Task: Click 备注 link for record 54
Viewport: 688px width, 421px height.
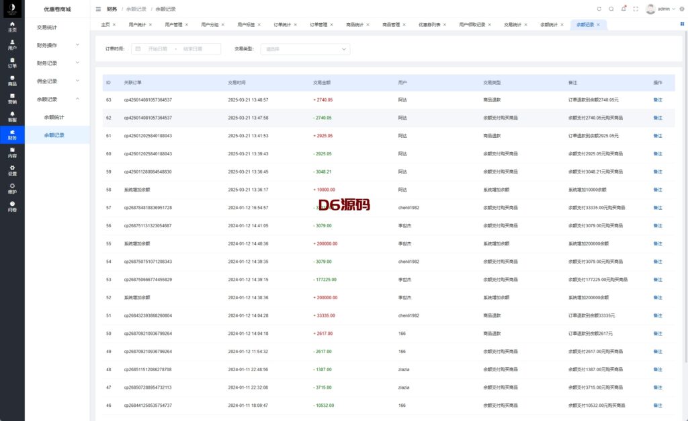Action: (658, 262)
